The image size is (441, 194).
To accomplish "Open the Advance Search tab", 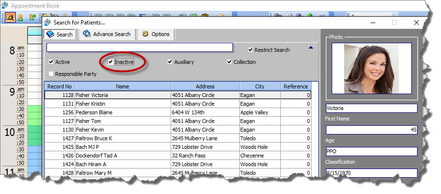I will 106,35.
